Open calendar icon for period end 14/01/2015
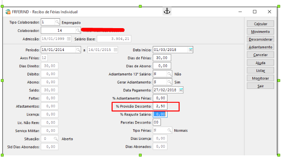Image resolution: width=281 pixels, height=159 pixels. click(116, 50)
